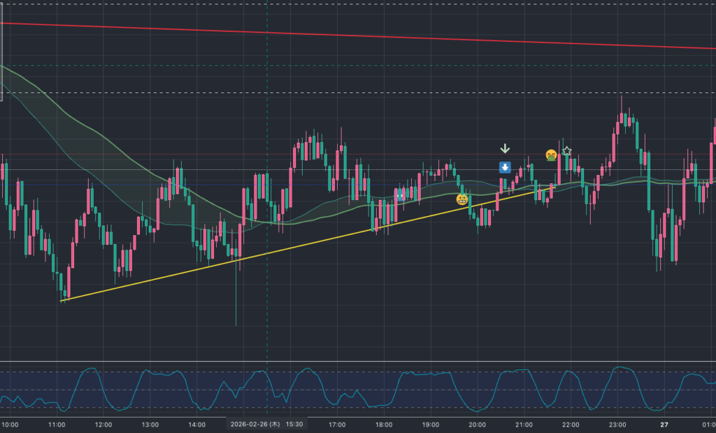Viewport: 716px width, 433px height.
Task: Click the blue square down-arrow sticker
Action: click(505, 167)
